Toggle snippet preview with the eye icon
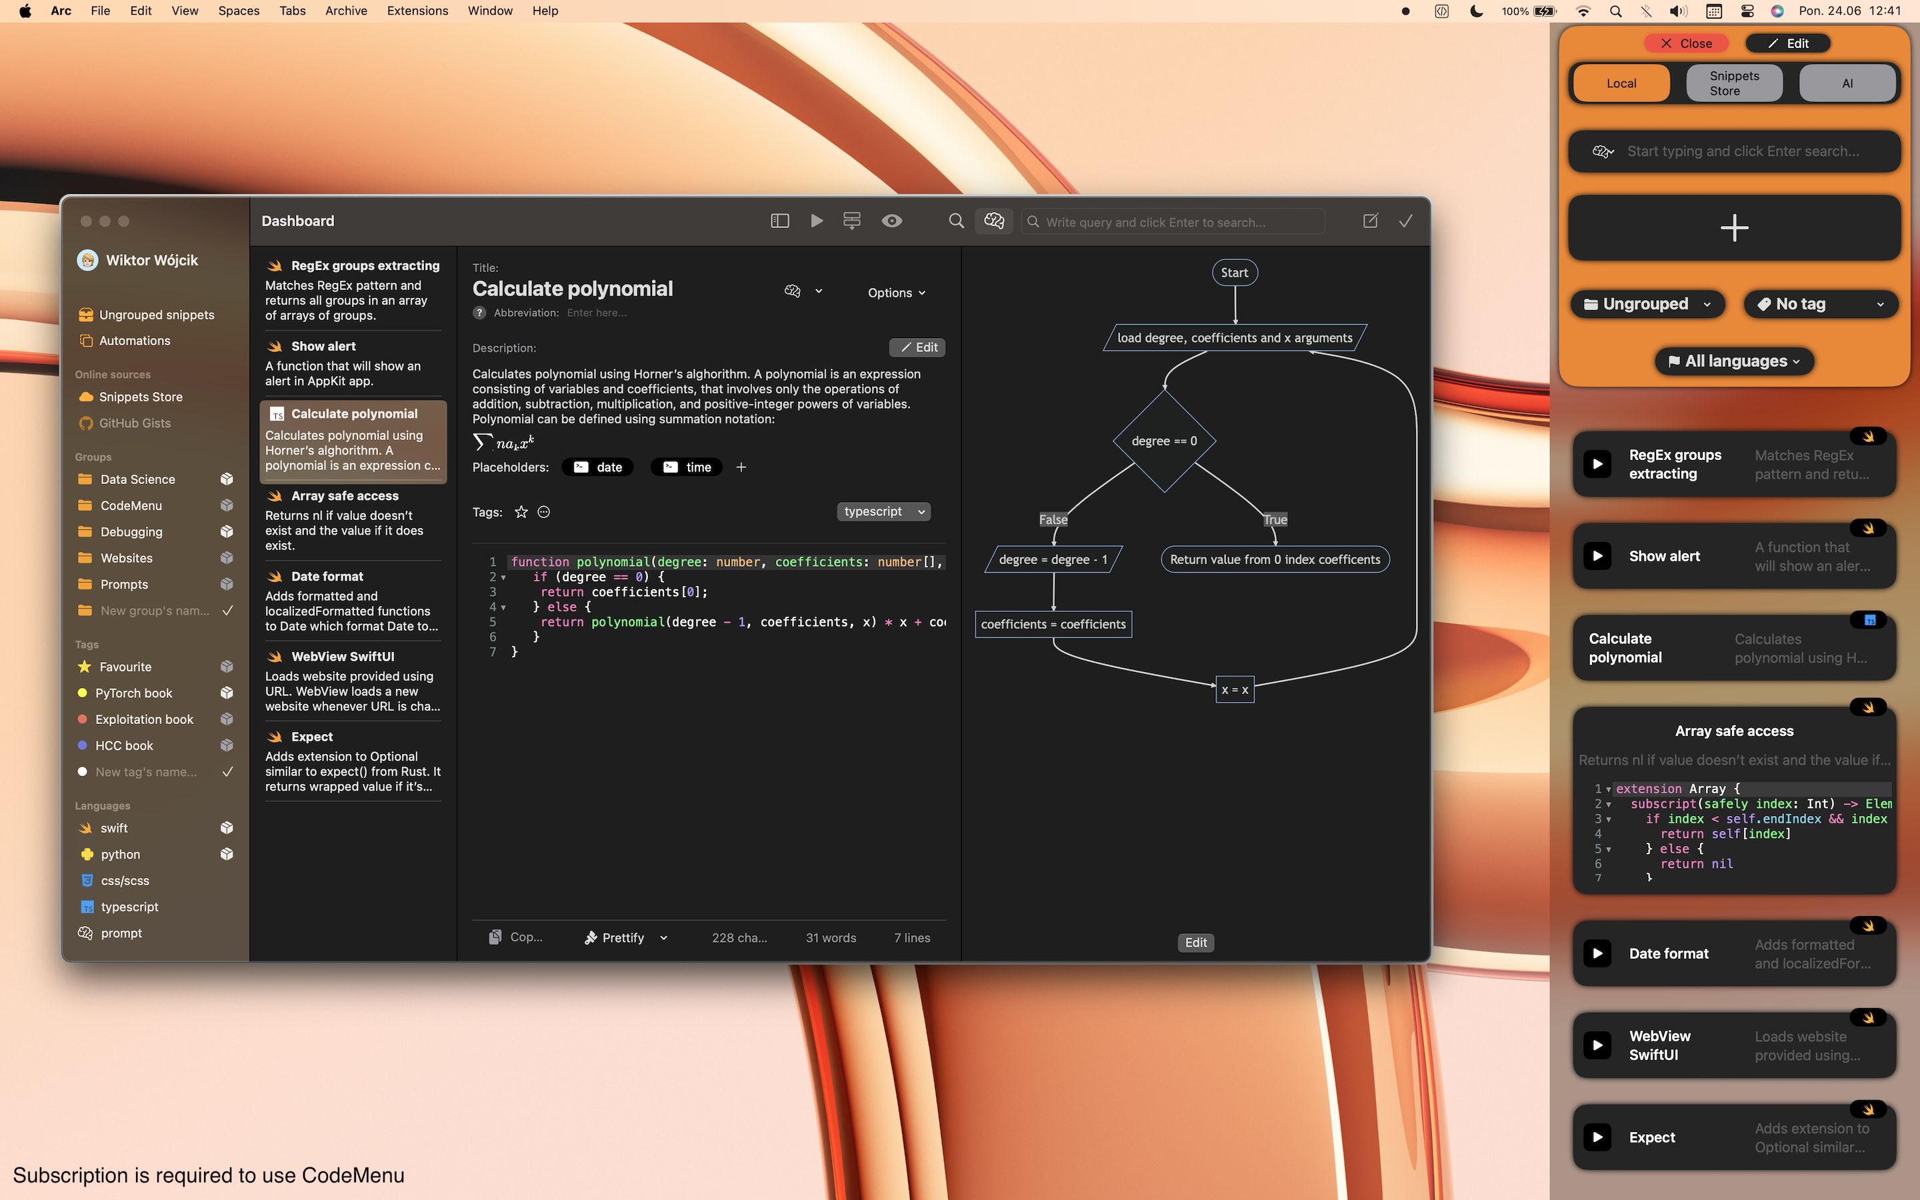 [x=892, y=221]
